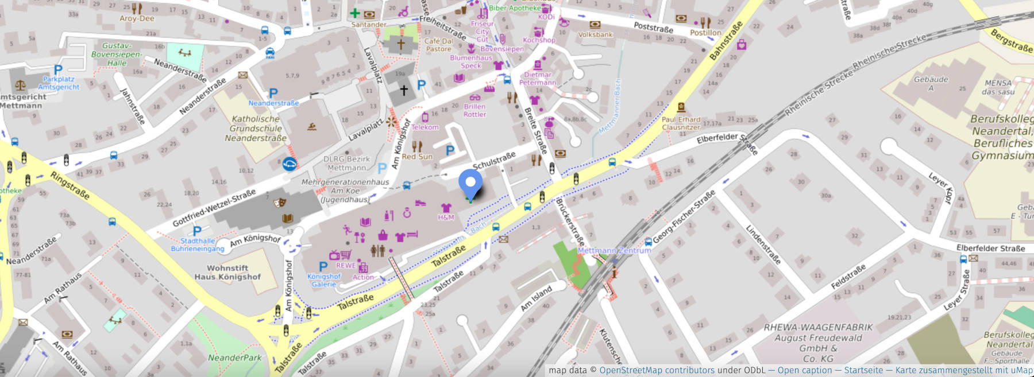This screenshot has width=1034, height=377.
Task: Select the Dietmar Petermann shop icon
Action: (538, 65)
